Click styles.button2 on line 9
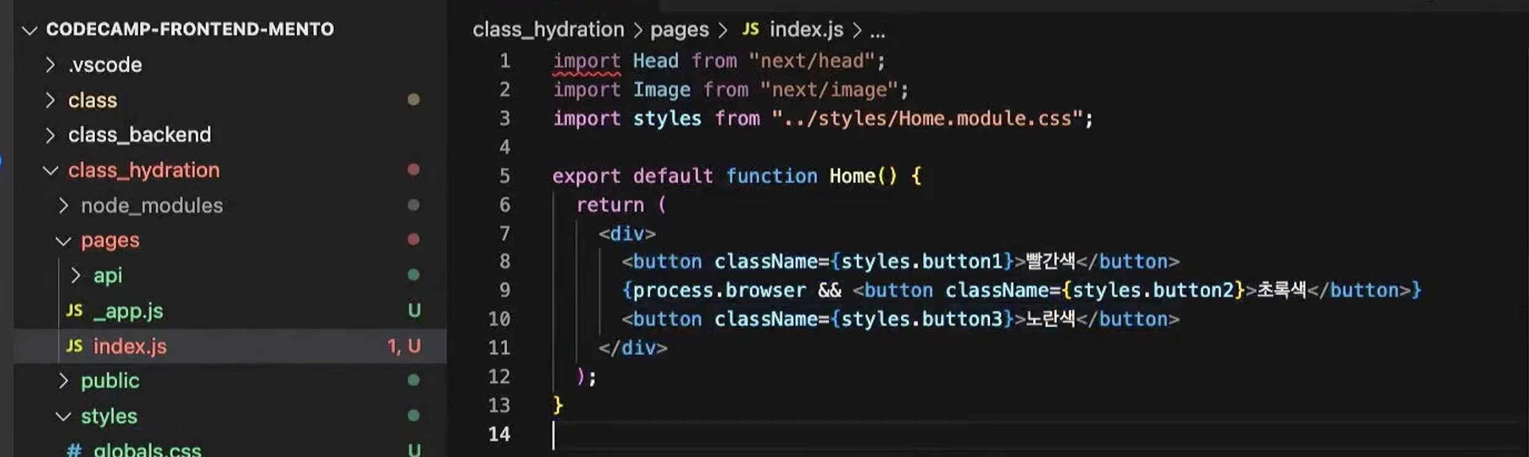 coord(1153,290)
